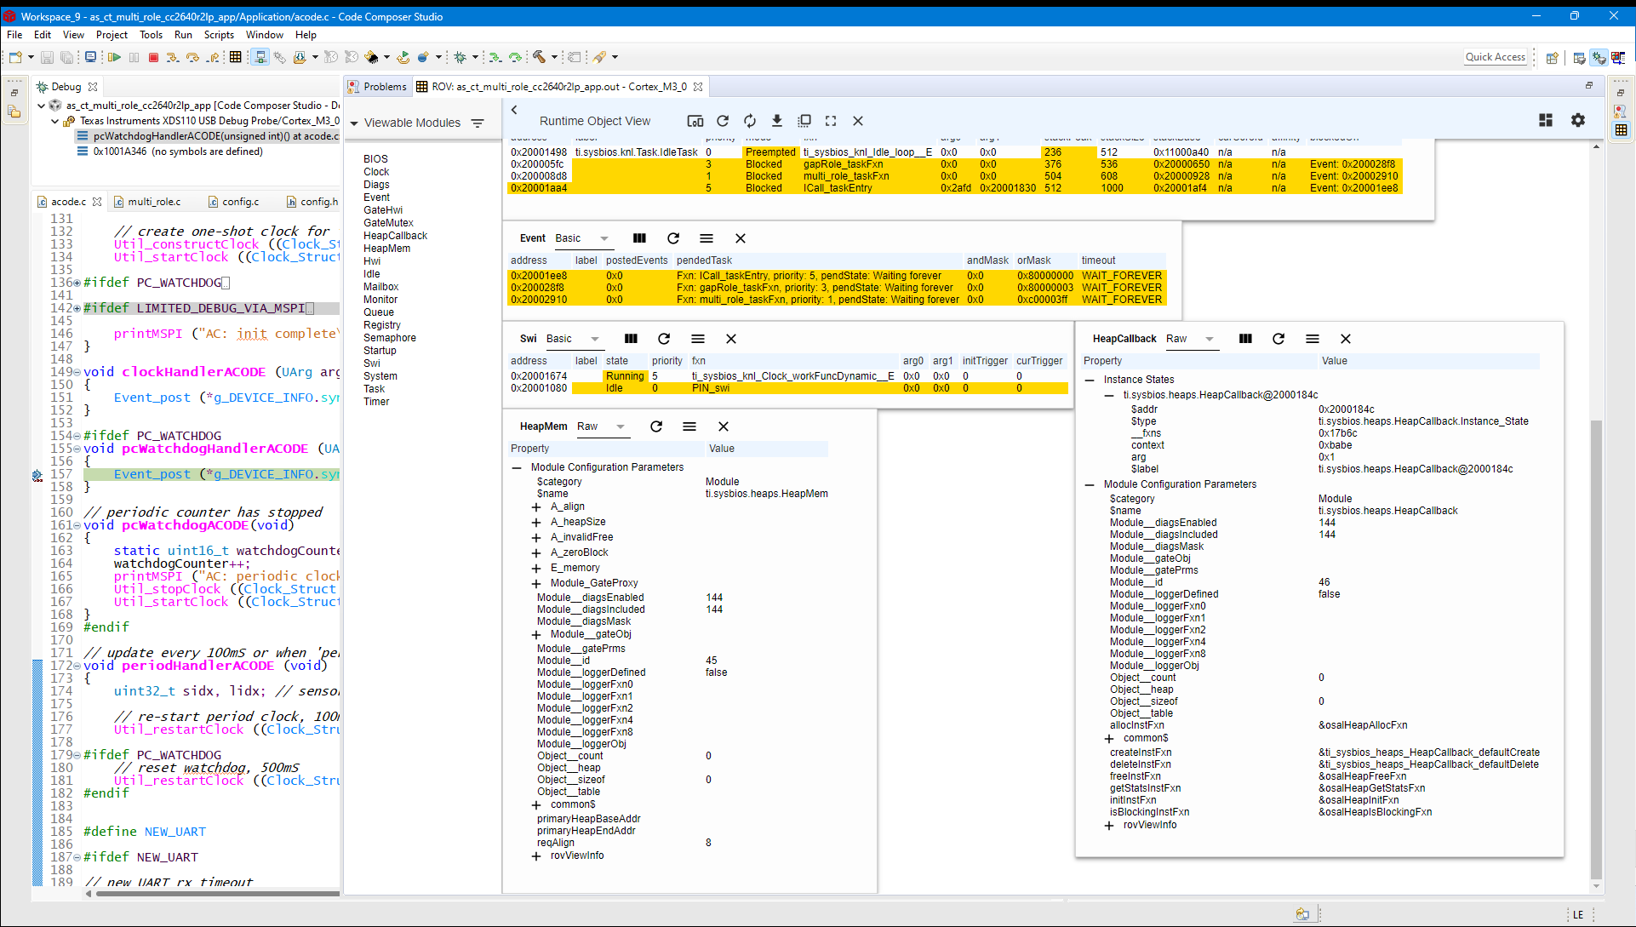Expand folded code at line 136
1636x927 pixels.
pyautogui.click(x=77, y=283)
